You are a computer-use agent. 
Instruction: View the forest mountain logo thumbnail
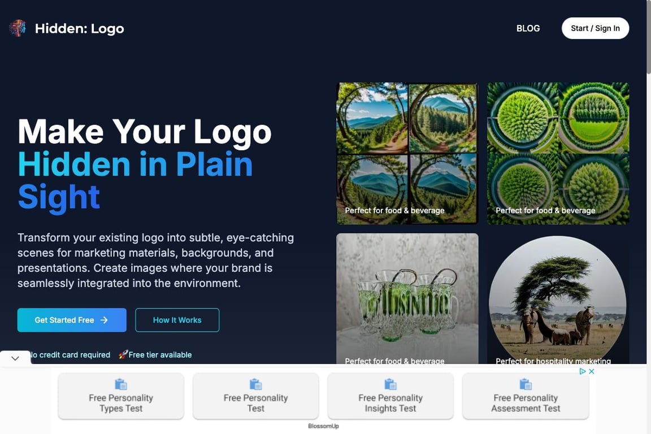pyautogui.click(x=407, y=153)
